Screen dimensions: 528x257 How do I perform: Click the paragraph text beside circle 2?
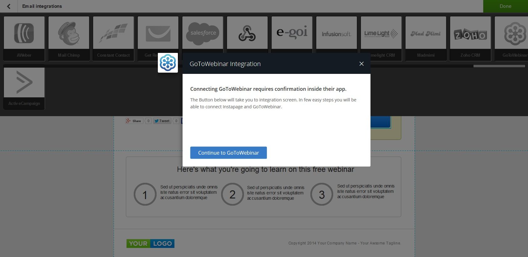276,193
